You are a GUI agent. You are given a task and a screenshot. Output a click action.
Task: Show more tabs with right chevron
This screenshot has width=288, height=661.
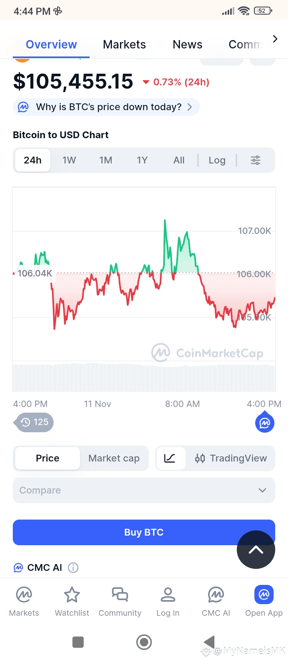pyautogui.click(x=275, y=39)
